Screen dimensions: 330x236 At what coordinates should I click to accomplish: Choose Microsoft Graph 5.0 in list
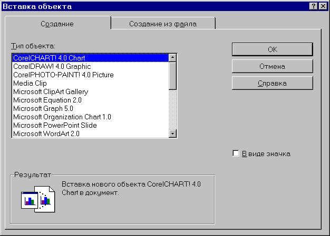43,108
